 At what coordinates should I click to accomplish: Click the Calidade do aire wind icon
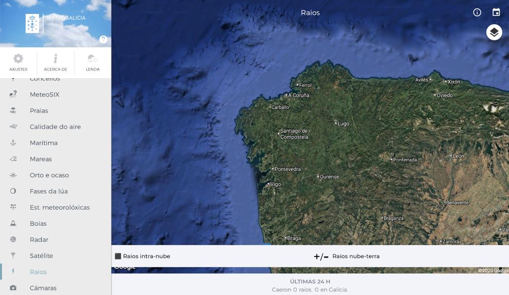tap(13, 126)
